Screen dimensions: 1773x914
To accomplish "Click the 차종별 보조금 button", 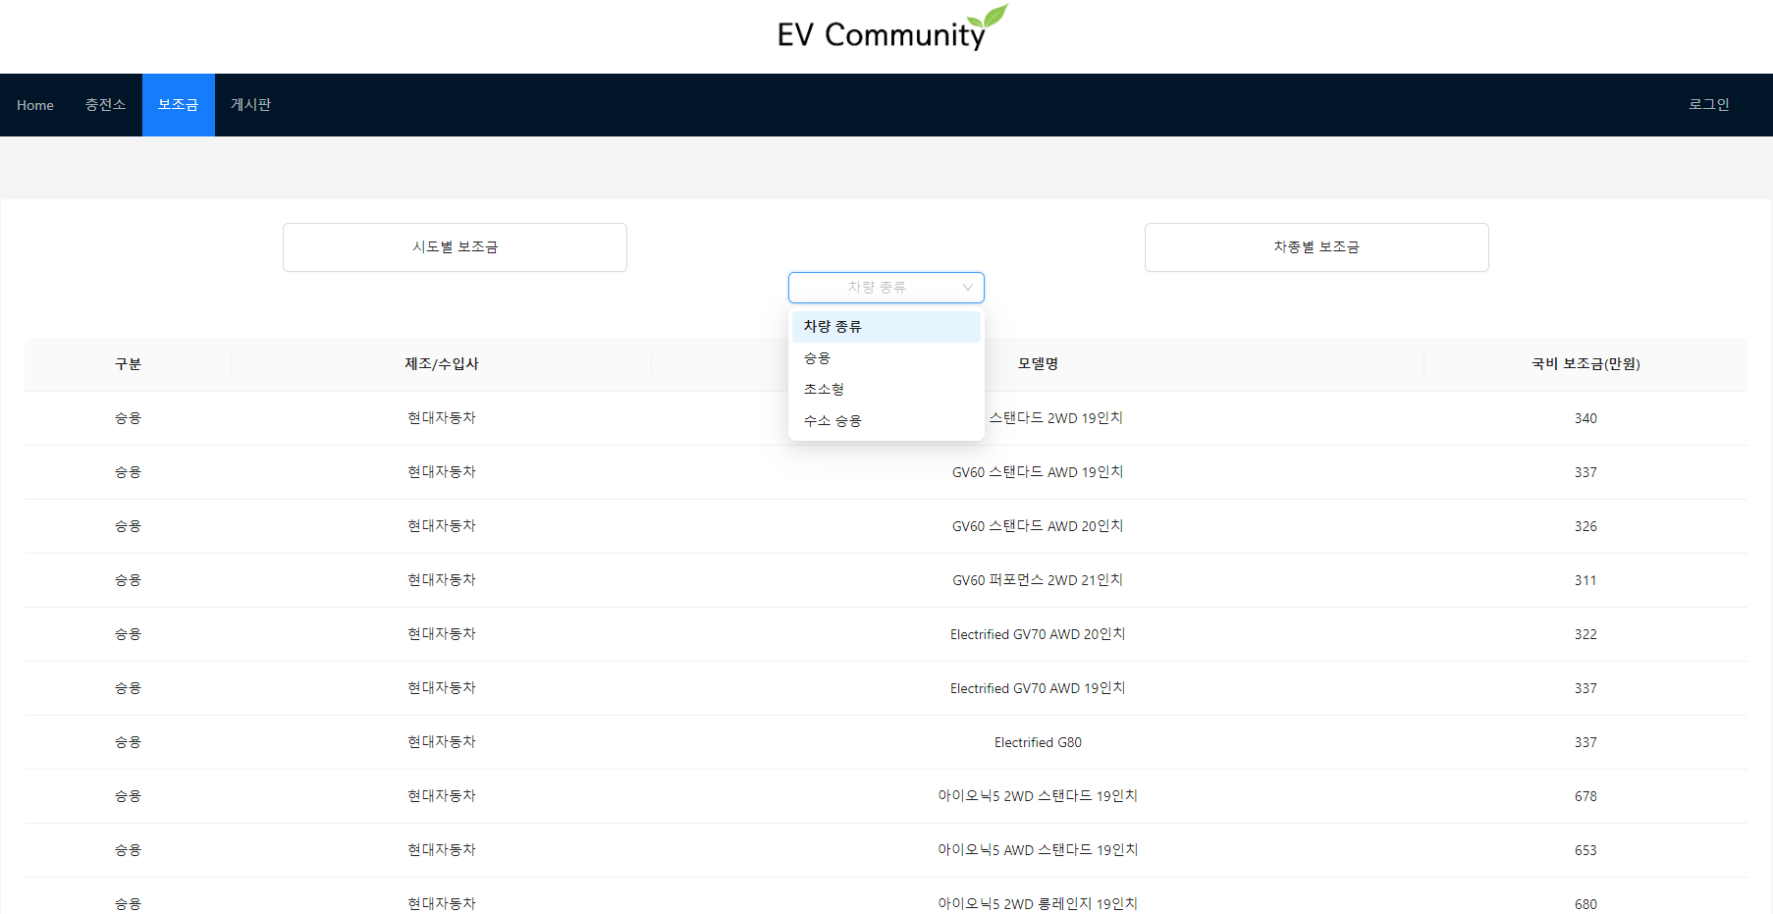I will click(x=1316, y=246).
